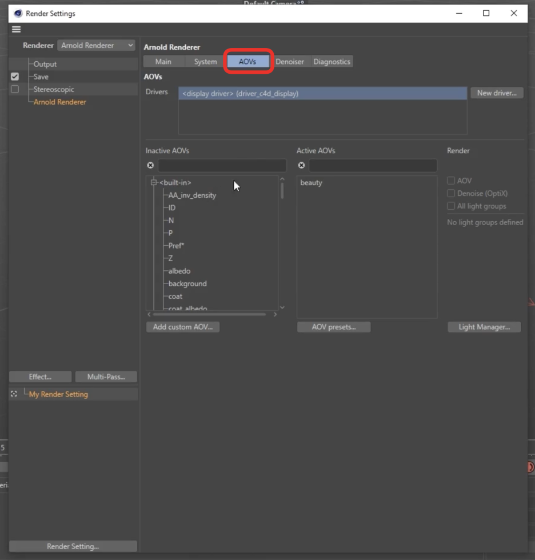Select Stereoscopic in settings tree

[54, 89]
